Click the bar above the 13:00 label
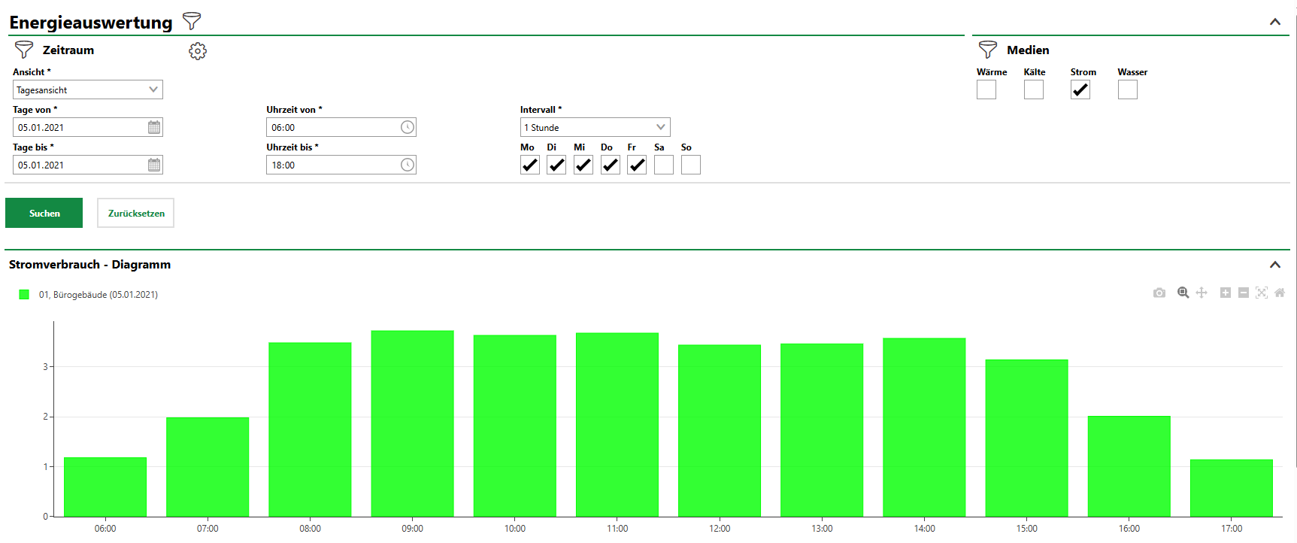The image size is (1297, 543). pos(822,430)
